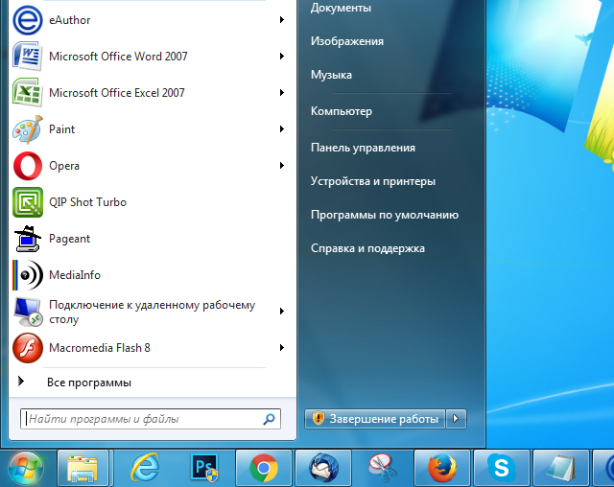
Task: Open the Microsoft Office Excel 2007 icon
Action: click(28, 93)
